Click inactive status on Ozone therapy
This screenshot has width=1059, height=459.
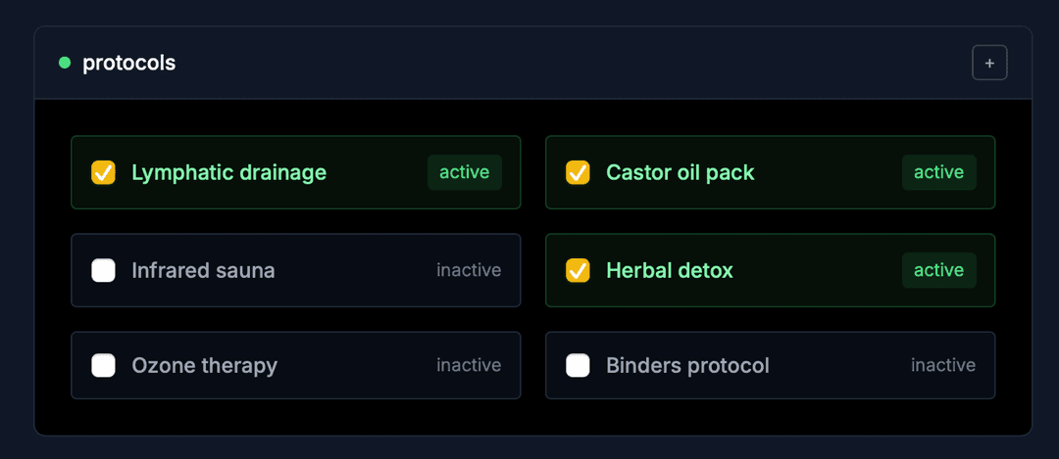469,365
